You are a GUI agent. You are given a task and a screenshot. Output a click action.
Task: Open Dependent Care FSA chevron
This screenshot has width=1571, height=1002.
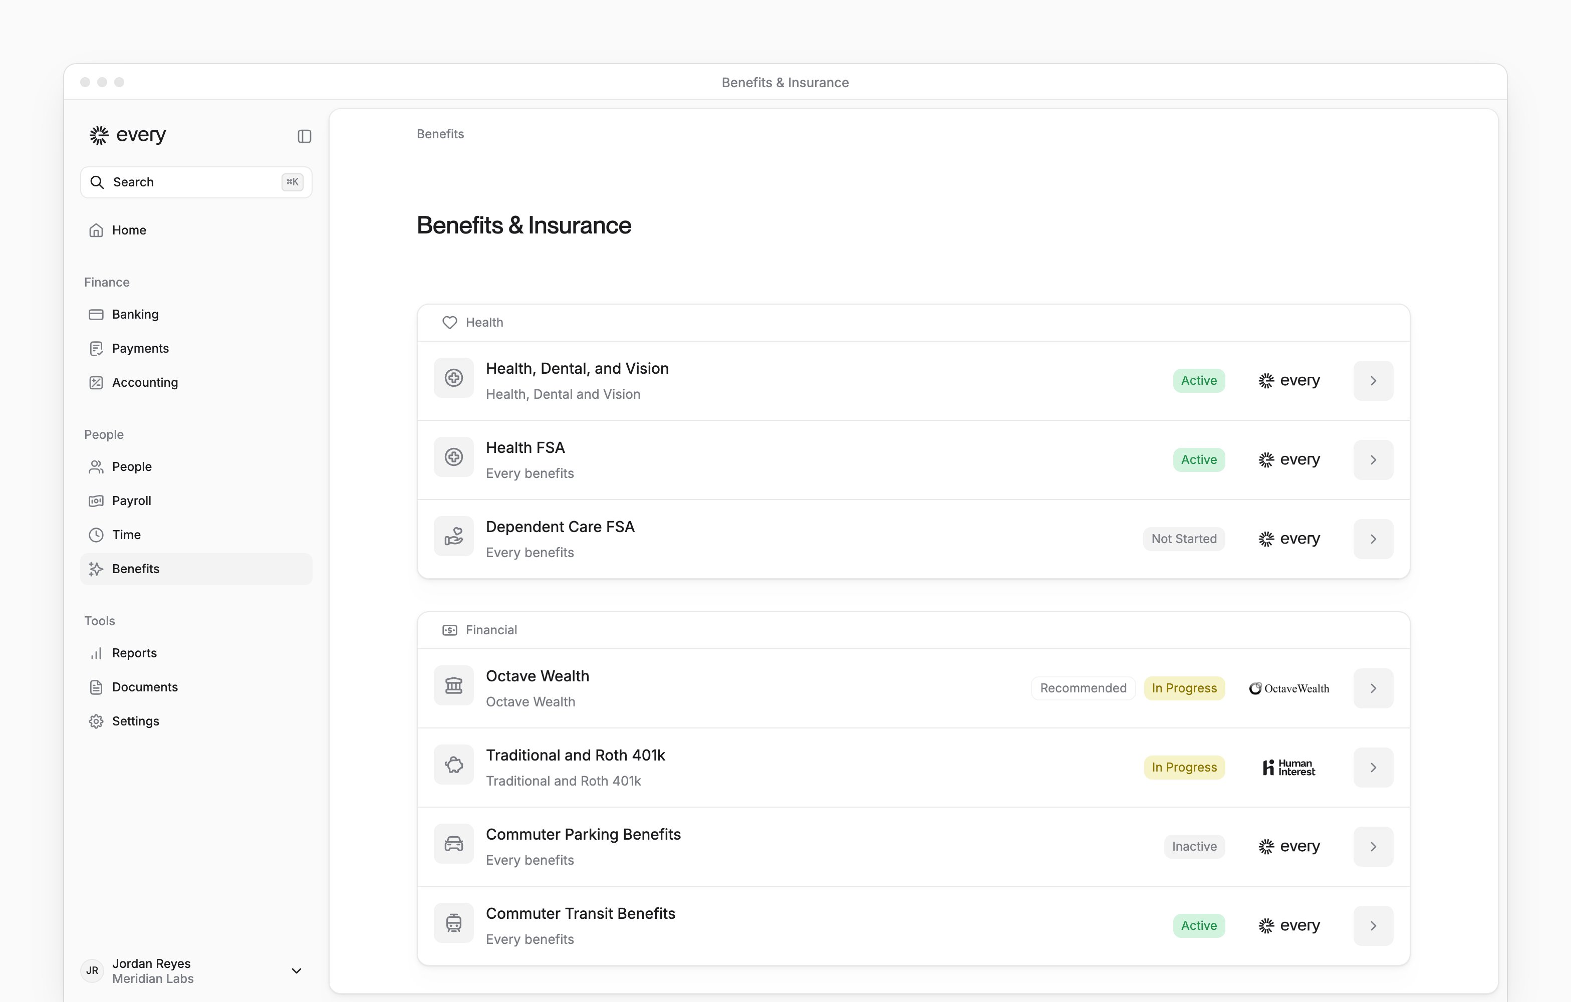point(1373,539)
